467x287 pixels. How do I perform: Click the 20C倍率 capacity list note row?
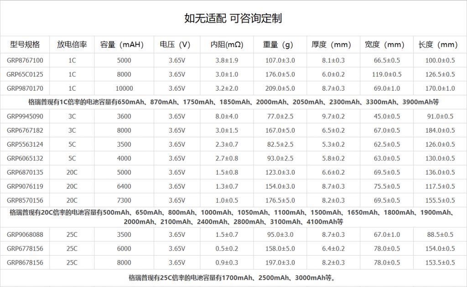point(233,217)
